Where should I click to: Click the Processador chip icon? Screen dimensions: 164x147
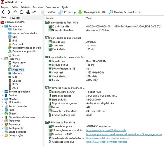coord(10,63)
